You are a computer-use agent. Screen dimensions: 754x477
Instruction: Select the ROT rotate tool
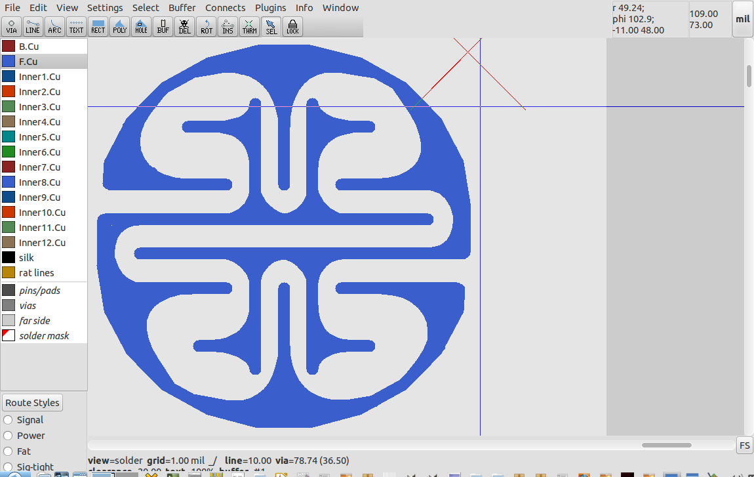point(206,26)
